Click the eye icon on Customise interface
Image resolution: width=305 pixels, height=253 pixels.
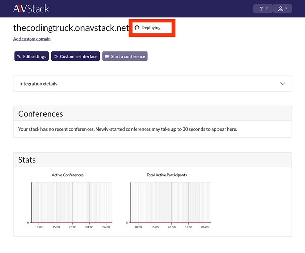[56, 57]
